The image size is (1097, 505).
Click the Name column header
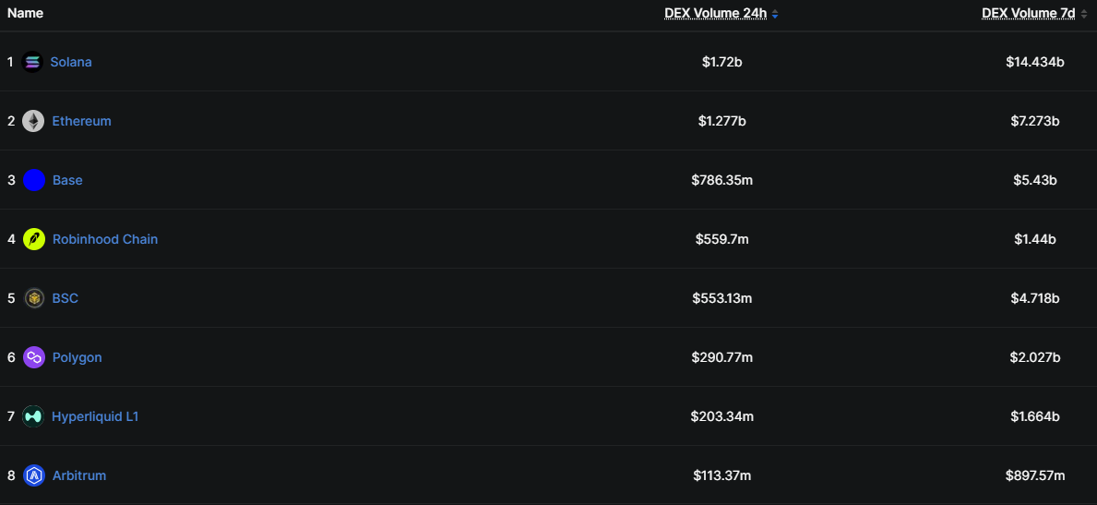(25, 13)
